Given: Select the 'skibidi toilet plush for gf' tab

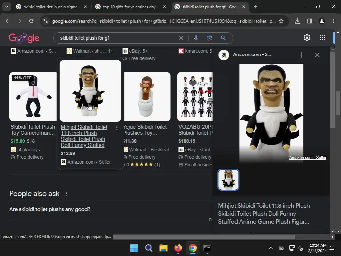Looking at the screenshot, I should 210,7.
